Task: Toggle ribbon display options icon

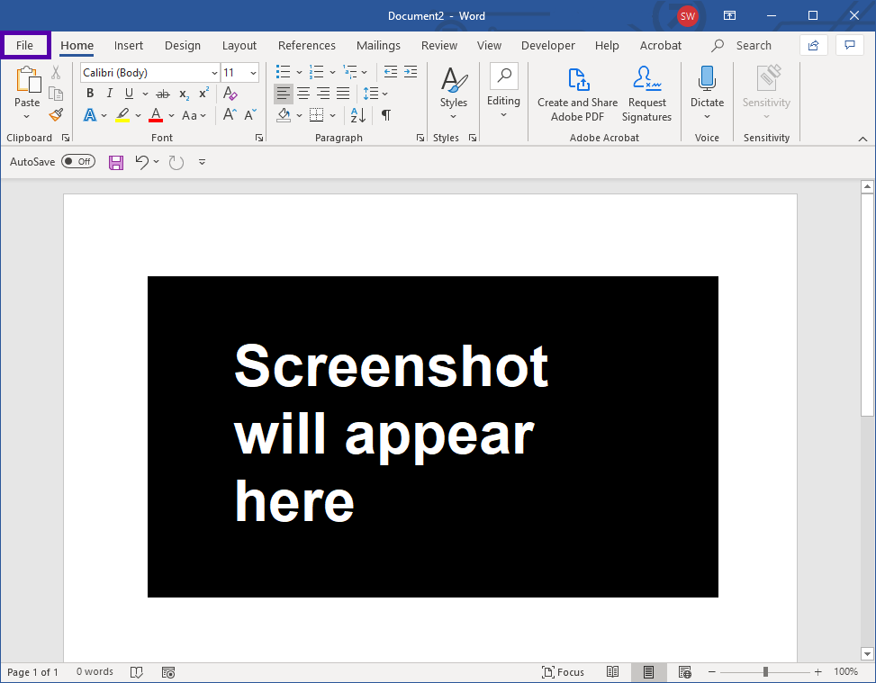Action: click(x=729, y=15)
